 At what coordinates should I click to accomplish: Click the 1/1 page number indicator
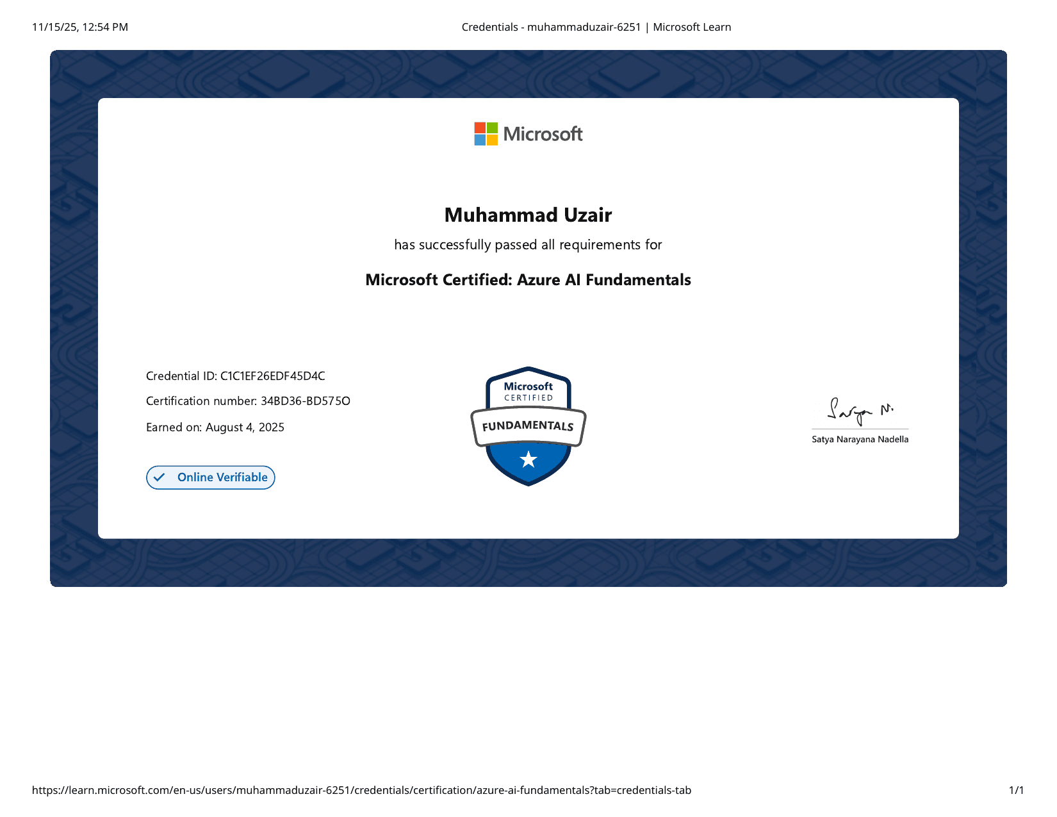tap(1017, 790)
